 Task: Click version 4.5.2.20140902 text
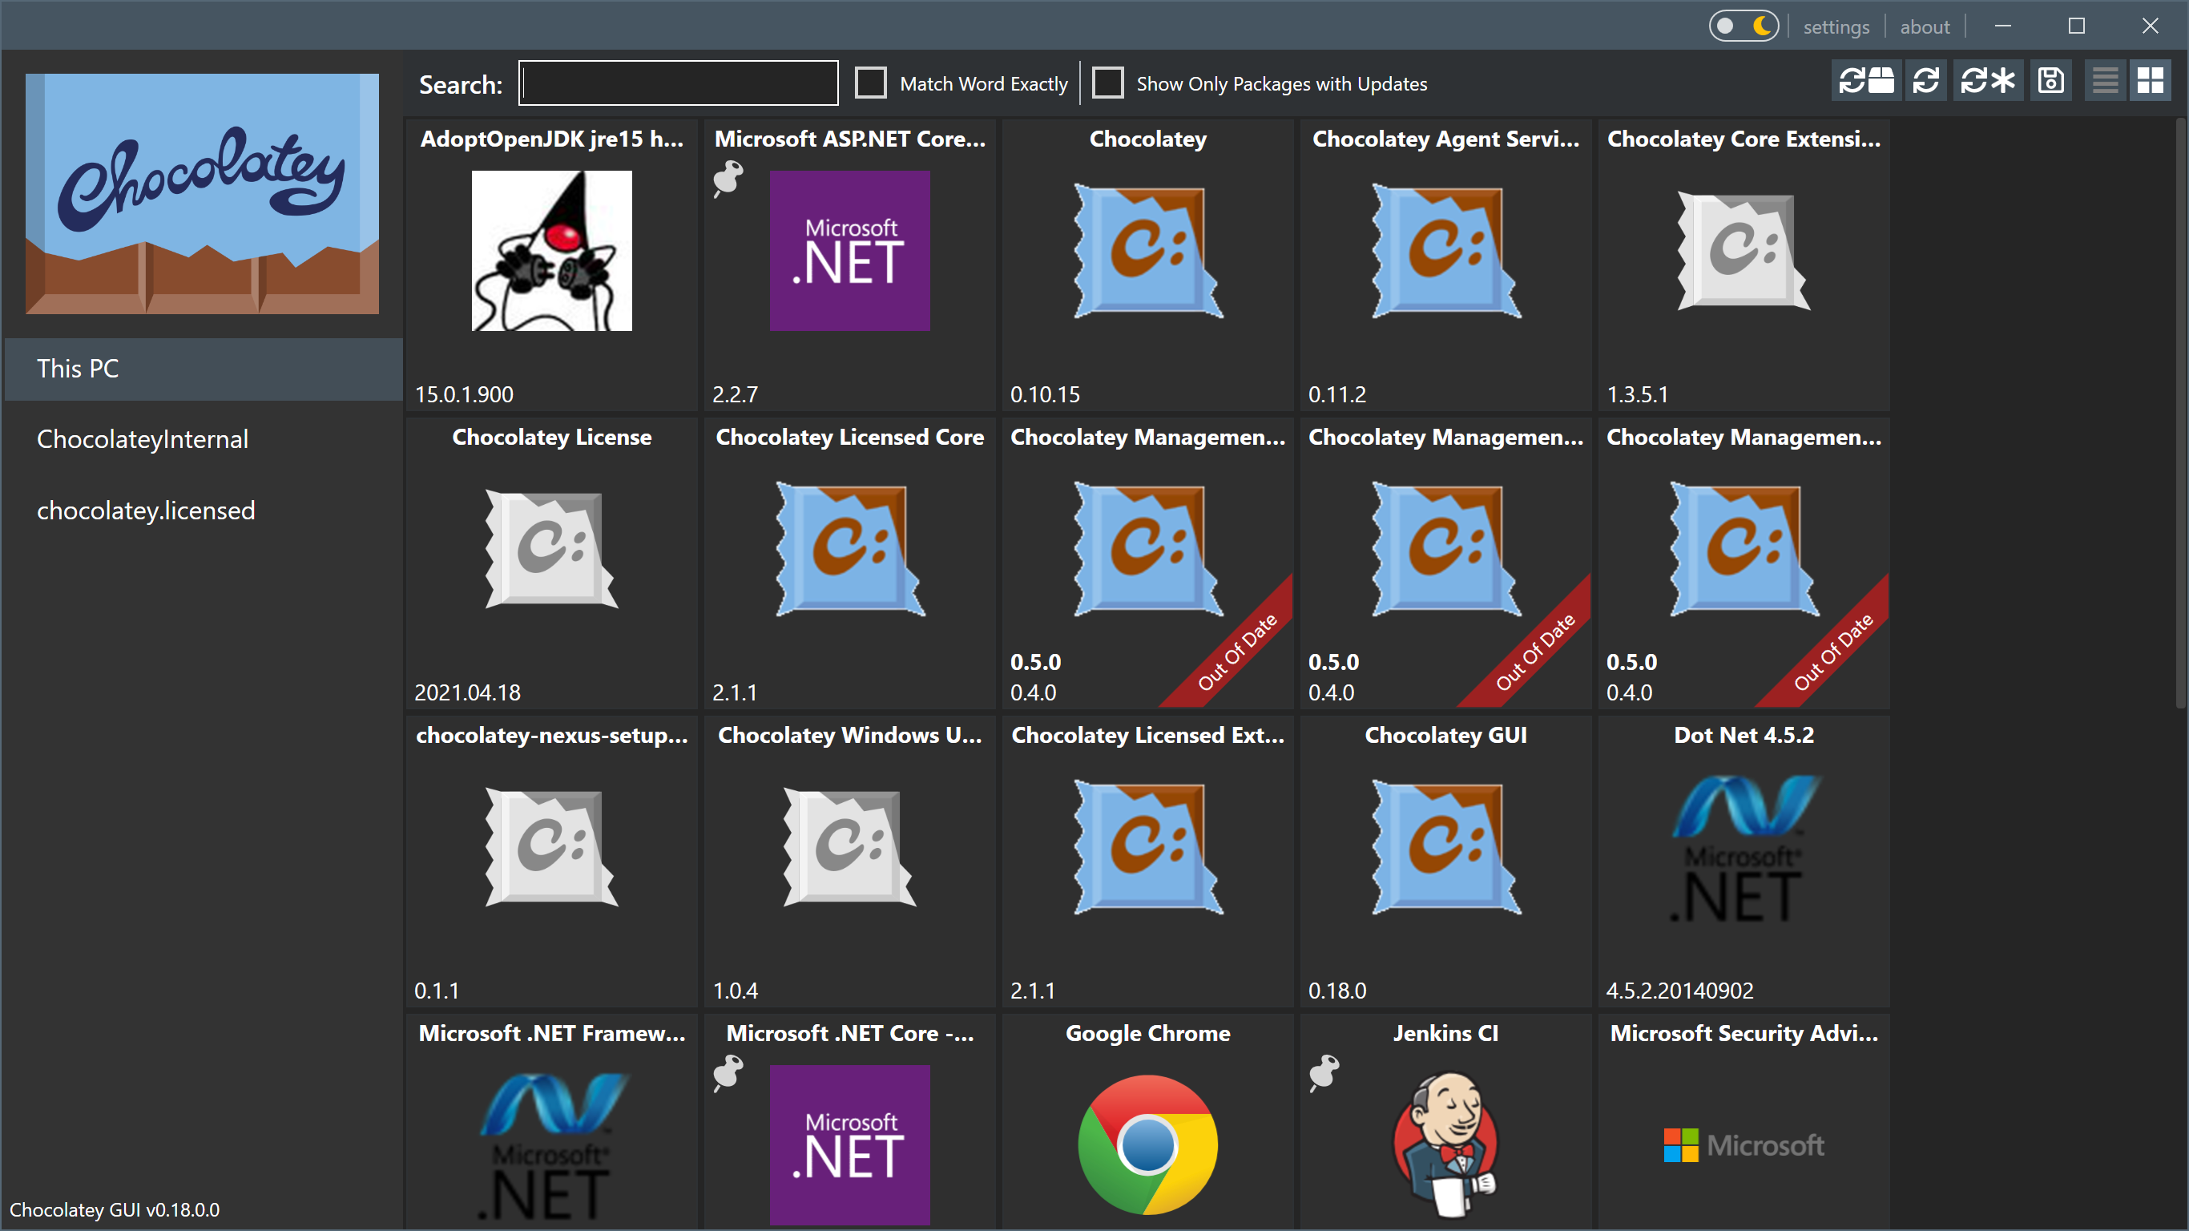click(1679, 991)
